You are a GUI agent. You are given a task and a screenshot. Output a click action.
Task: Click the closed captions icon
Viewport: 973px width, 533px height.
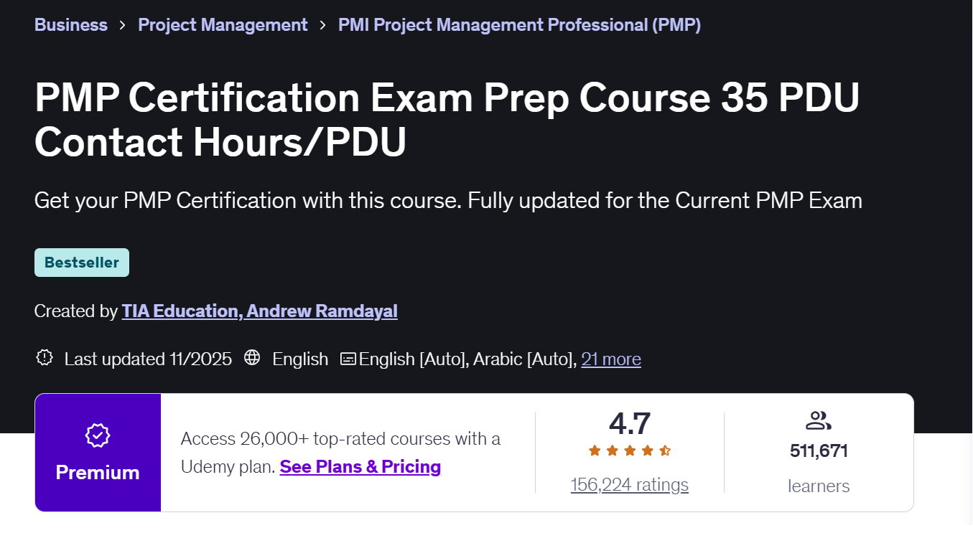point(348,359)
